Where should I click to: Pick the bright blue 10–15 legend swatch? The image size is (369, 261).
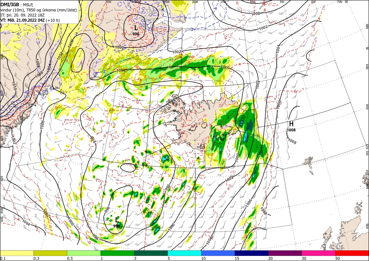pyautogui.click(x=218, y=253)
